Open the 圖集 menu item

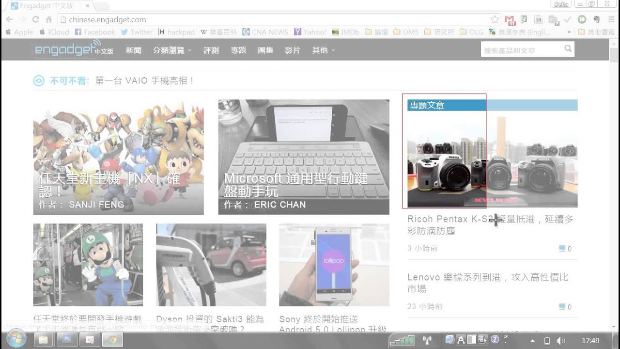(x=265, y=50)
